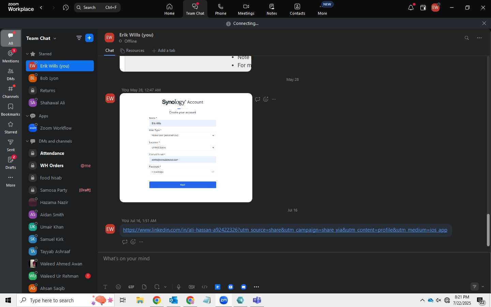Switch to the Home tab
The width and height of the screenshot is (491, 307).
[169, 9]
